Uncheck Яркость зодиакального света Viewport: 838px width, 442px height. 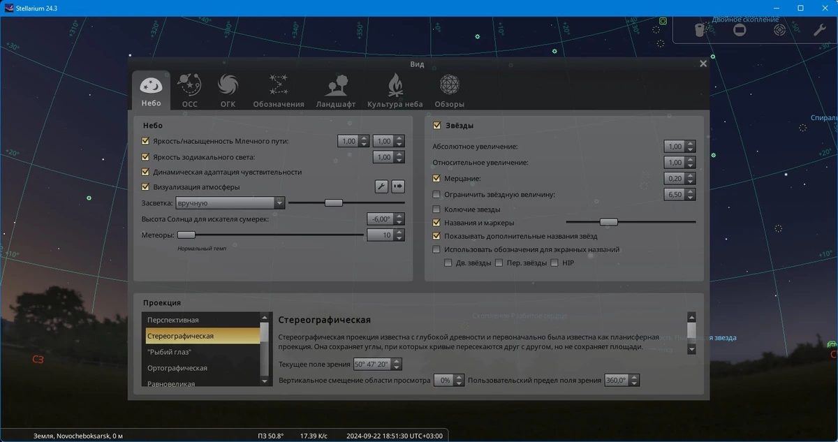click(x=146, y=157)
